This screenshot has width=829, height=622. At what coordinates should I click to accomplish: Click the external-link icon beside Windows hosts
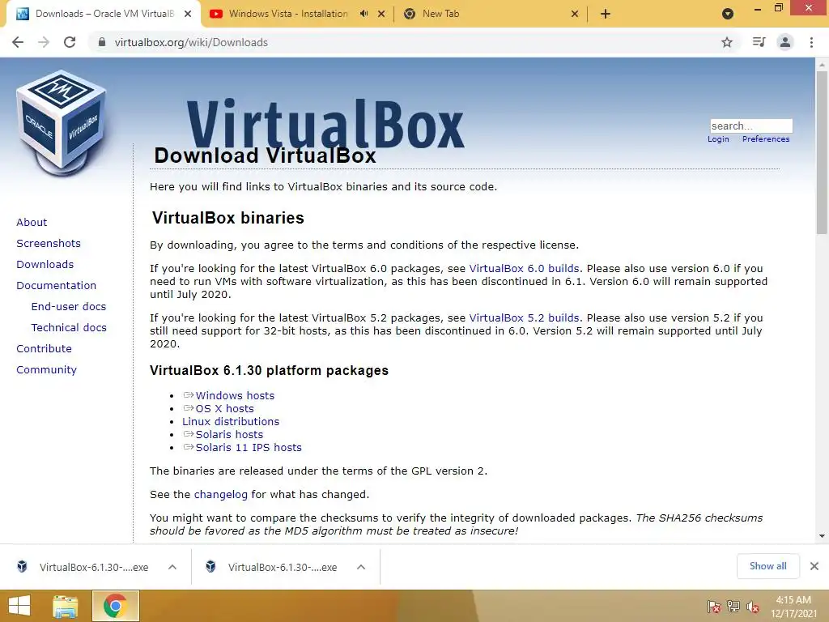188,395
